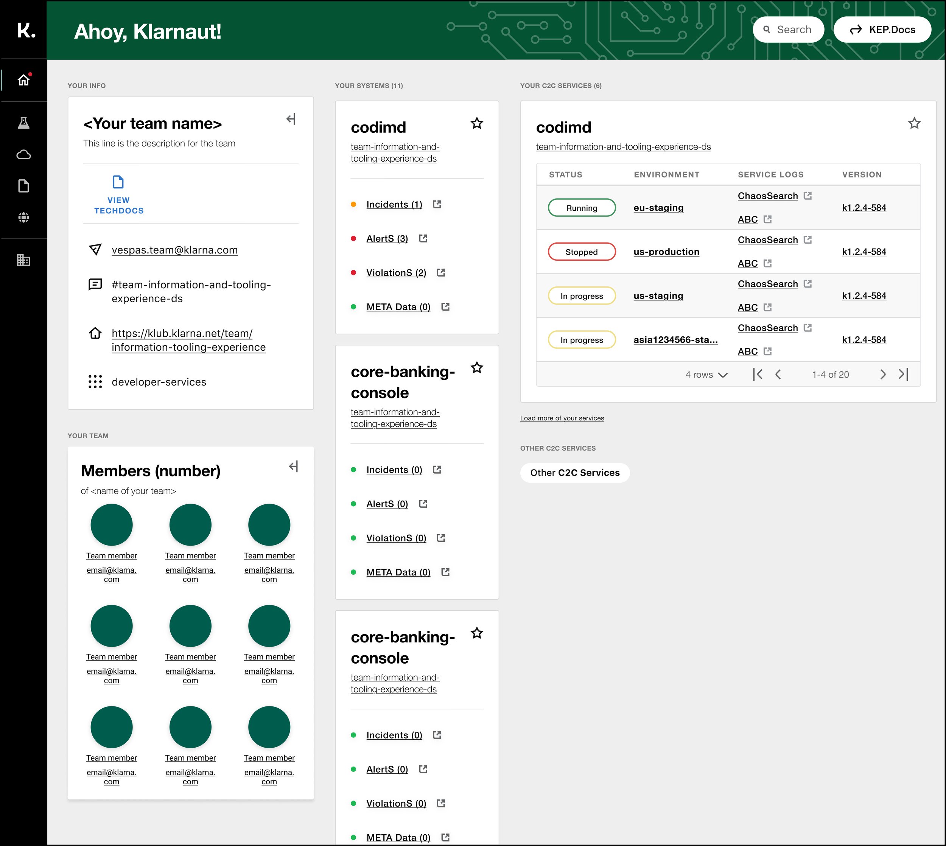Open the us-staging environment link
The image size is (946, 846).
point(658,295)
